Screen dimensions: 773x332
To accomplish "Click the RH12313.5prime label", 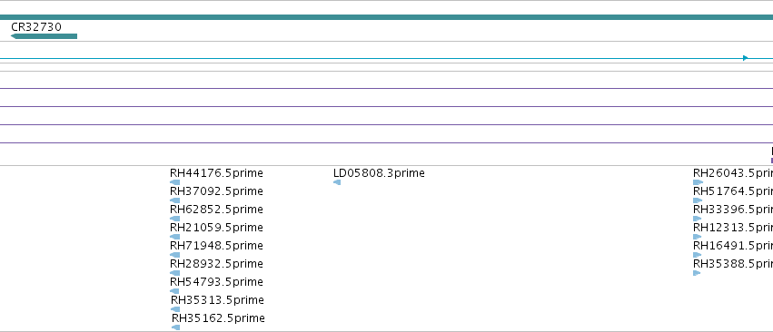I will coord(733,228).
